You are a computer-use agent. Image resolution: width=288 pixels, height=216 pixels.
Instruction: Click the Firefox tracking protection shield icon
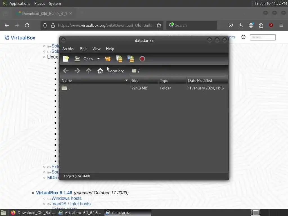[x=45, y=25]
